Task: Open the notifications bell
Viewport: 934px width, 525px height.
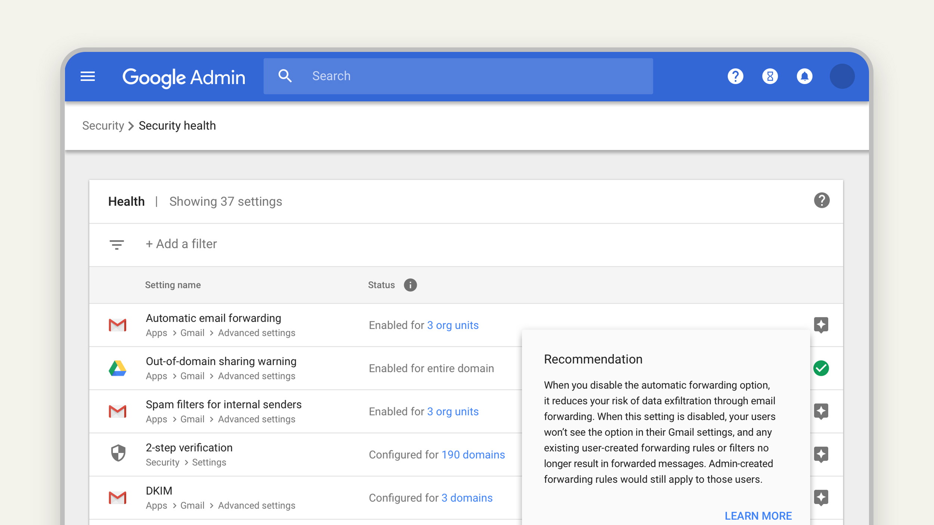Action: (804, 77)
